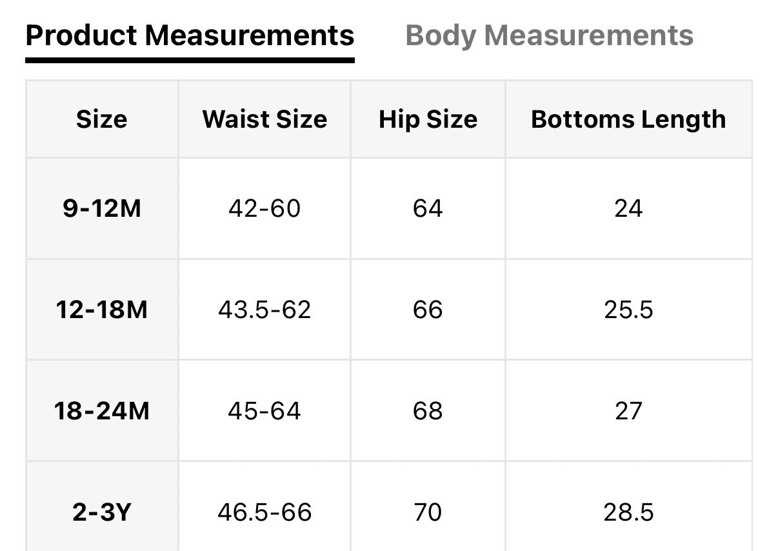Select the Product Measurements tab
Screen dimensions: 778x551
190,35
